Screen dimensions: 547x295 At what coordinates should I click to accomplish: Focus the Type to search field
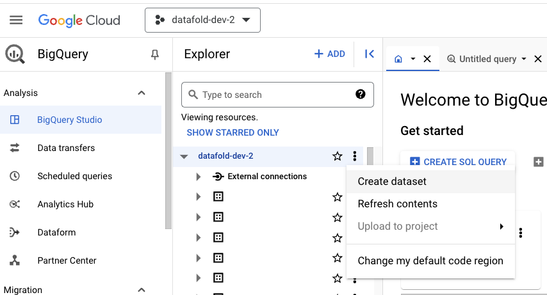(x=278, y=95)
